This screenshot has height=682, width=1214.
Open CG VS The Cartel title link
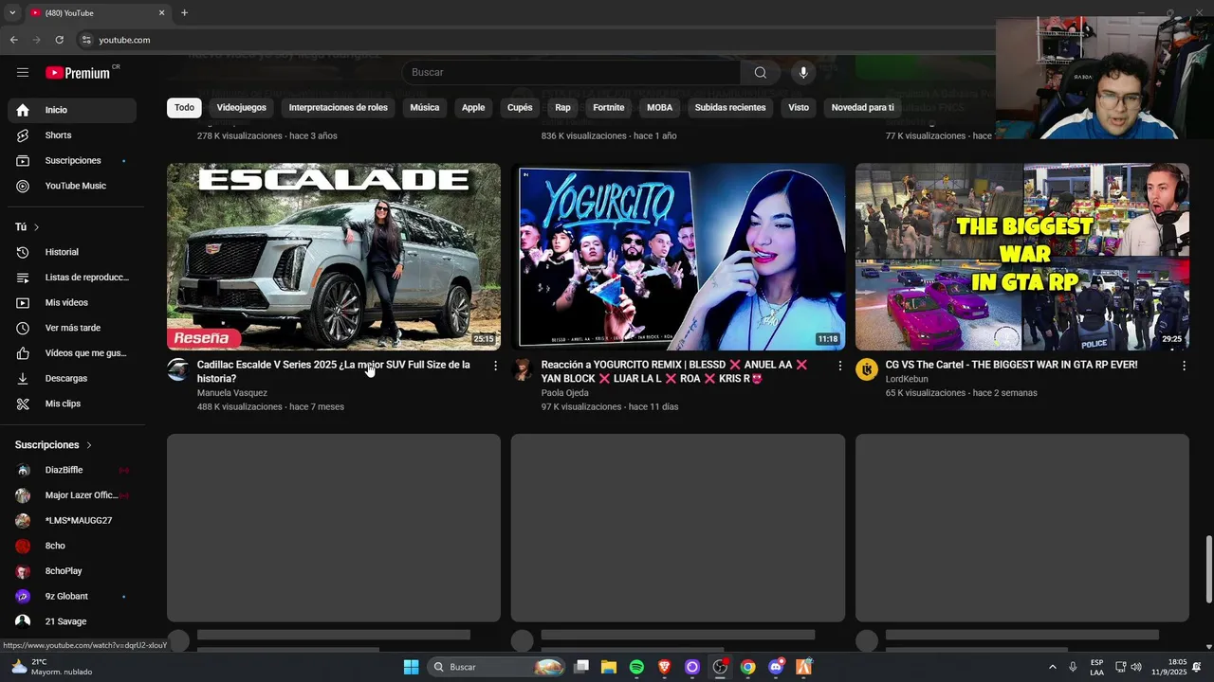pyautogui.click(x=1011, y=365)
